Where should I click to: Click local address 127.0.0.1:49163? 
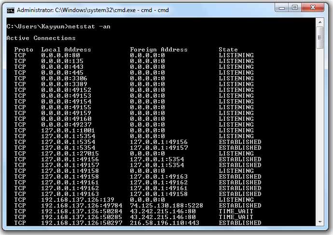(x=70, y=194)
